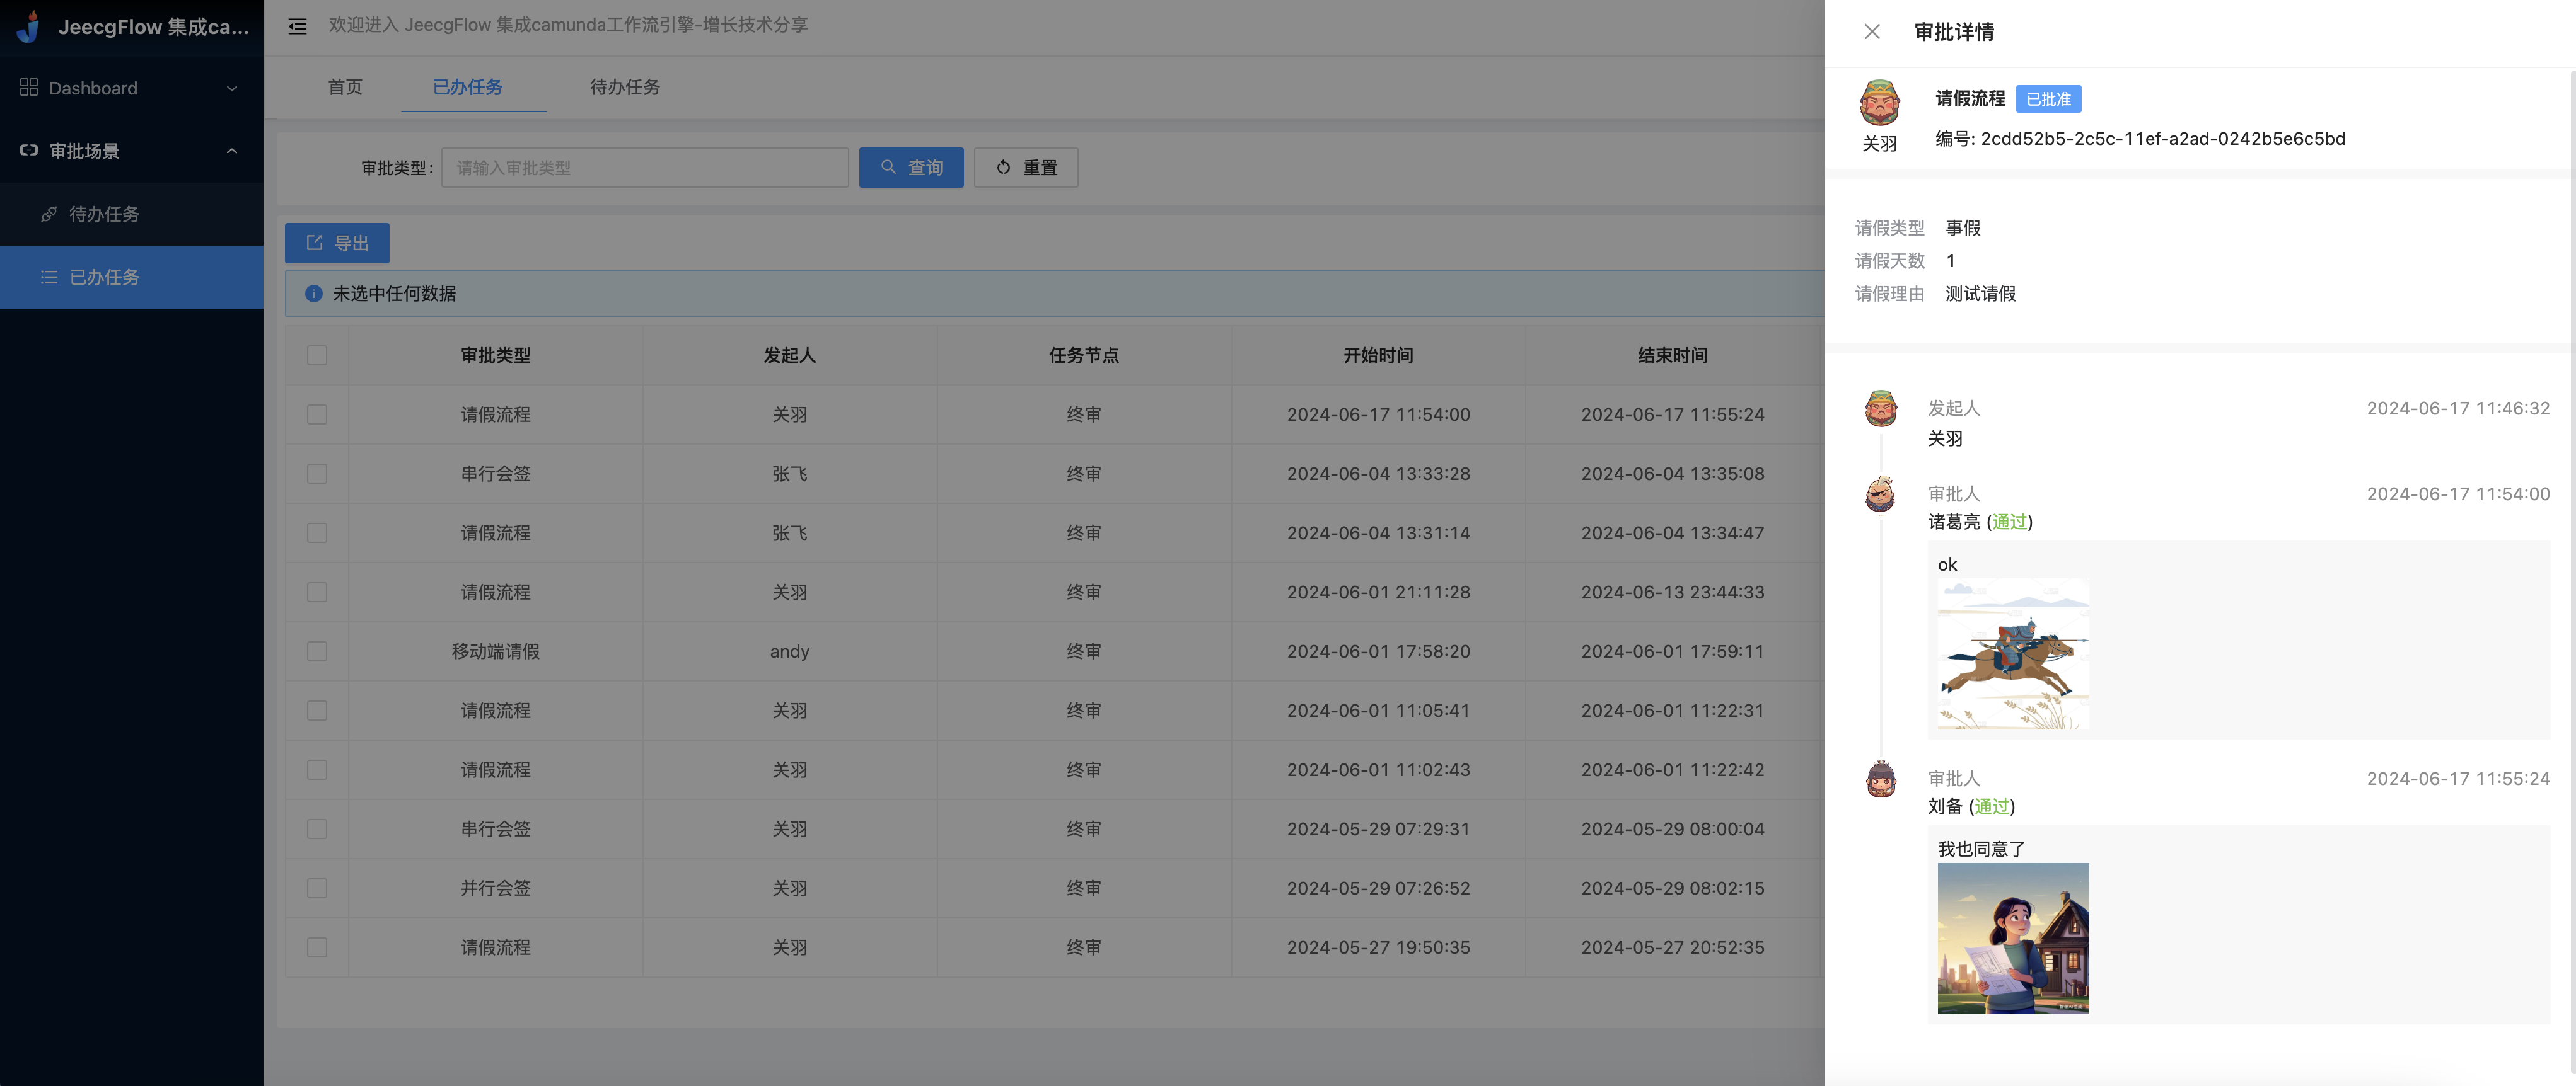Check the 并行会签 row checkbox
The height and width of the screenshot is (1086, 2576).
(317, 888)
